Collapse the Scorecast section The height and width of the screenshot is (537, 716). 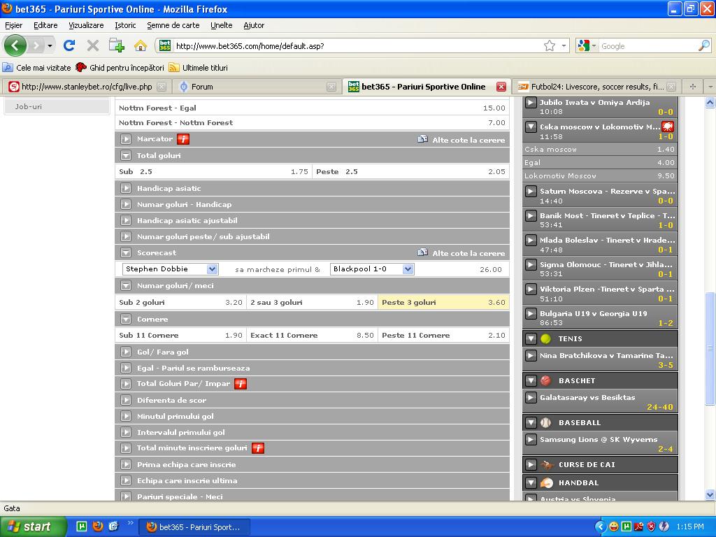tap(126, 252)
